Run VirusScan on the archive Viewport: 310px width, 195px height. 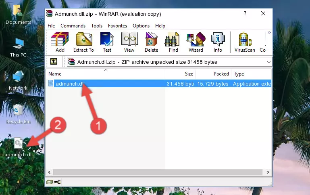point(245,42)
